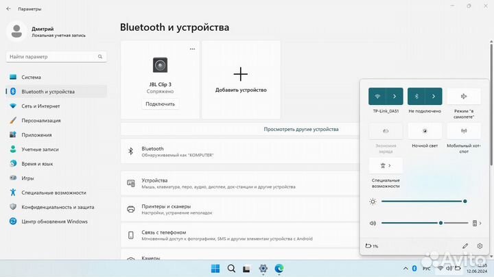Open Специальные возможности in the sidebar
This screenshot has height=277, width=494.
(56, 193)
